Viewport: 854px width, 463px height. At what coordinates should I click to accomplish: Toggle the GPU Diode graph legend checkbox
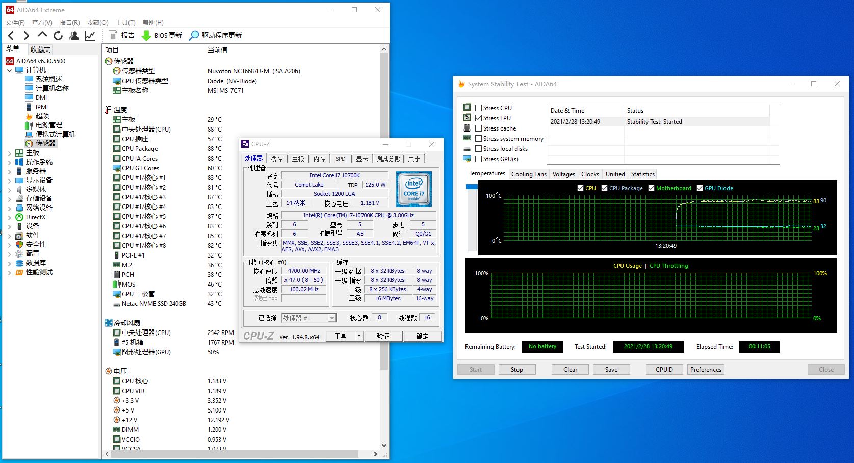pyautogui.click(x=700, y=188)
